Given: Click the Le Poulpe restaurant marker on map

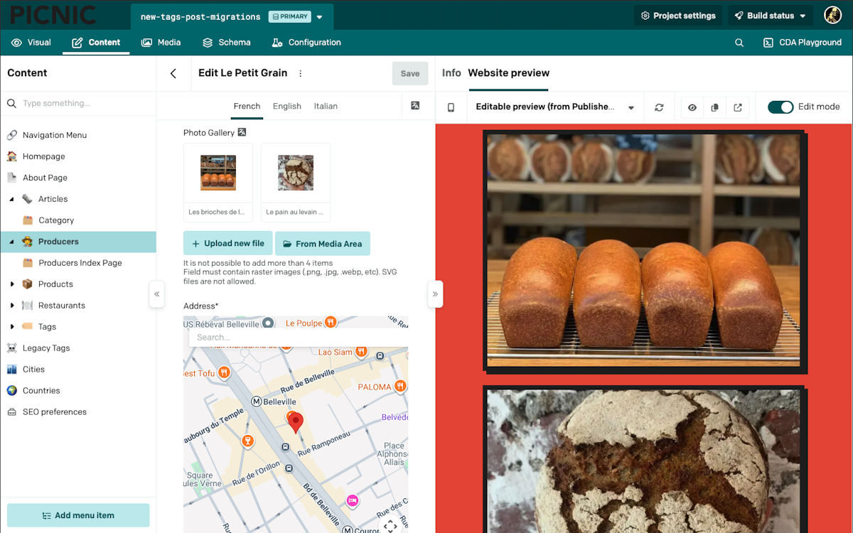Looking at the screenshot, I should pos(331,322).
